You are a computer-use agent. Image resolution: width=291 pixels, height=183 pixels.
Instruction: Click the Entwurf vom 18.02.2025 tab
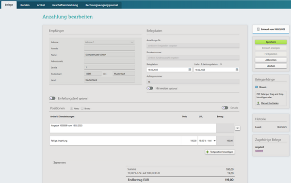[271, 29]
